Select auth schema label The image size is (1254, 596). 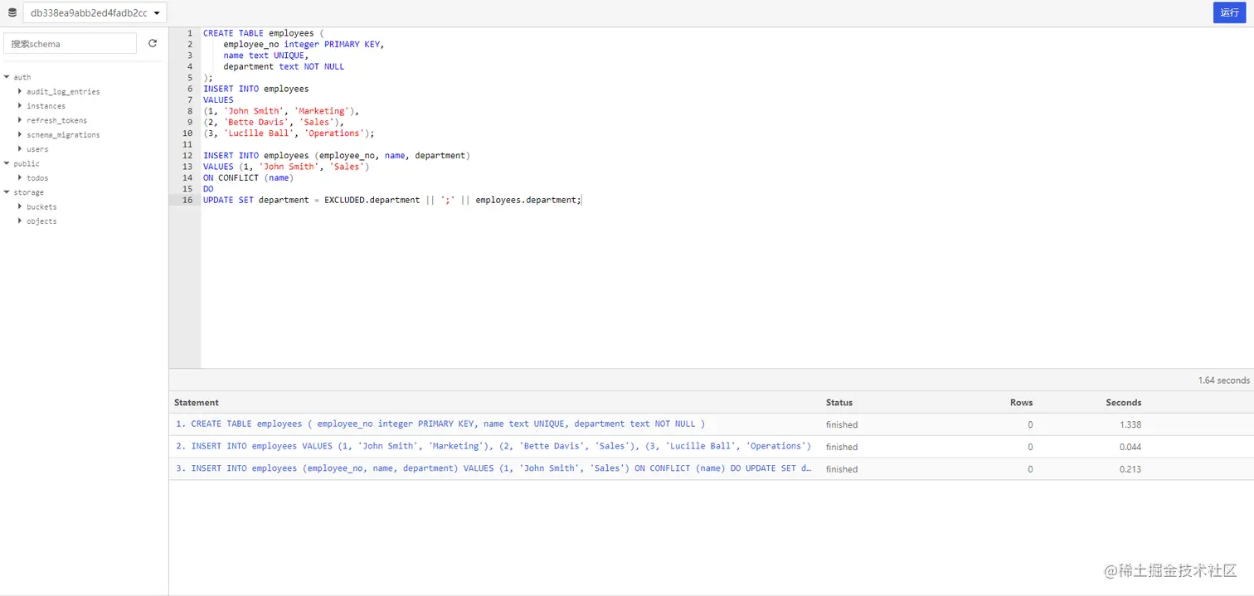point(22,77)
